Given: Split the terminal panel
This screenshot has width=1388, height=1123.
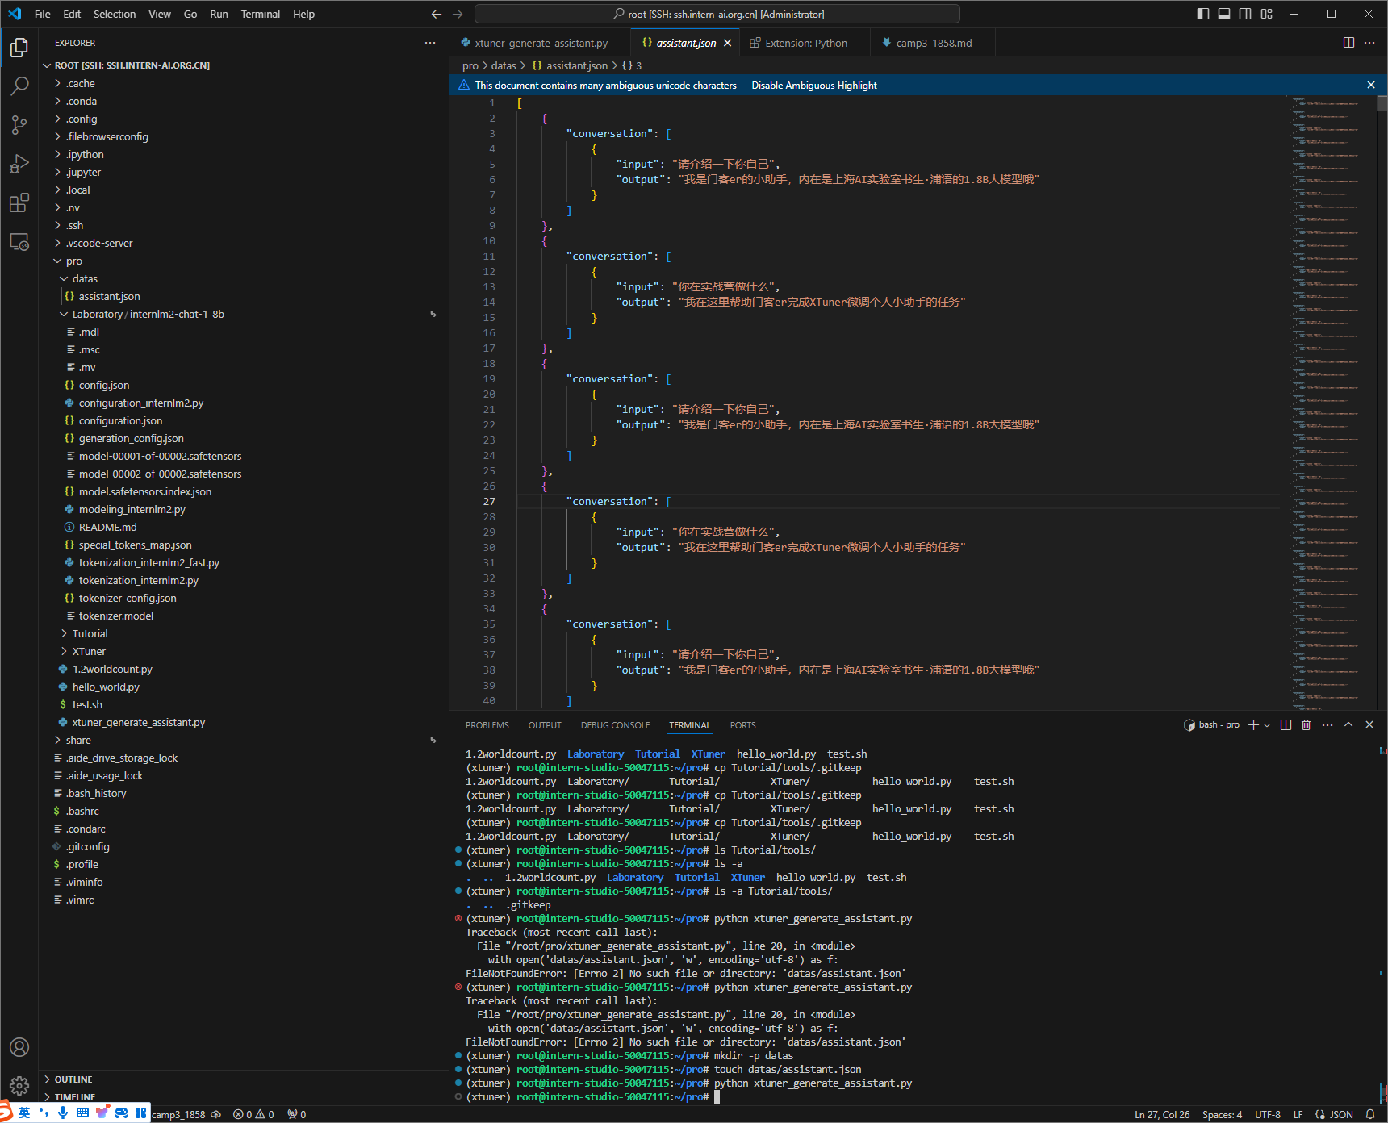Looking at the screenshot, I should (x=1286, y=724).
